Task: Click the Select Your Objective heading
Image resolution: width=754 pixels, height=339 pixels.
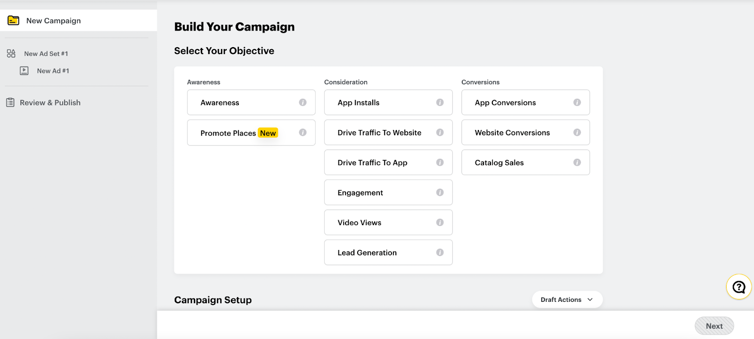Action: point(224,51)
